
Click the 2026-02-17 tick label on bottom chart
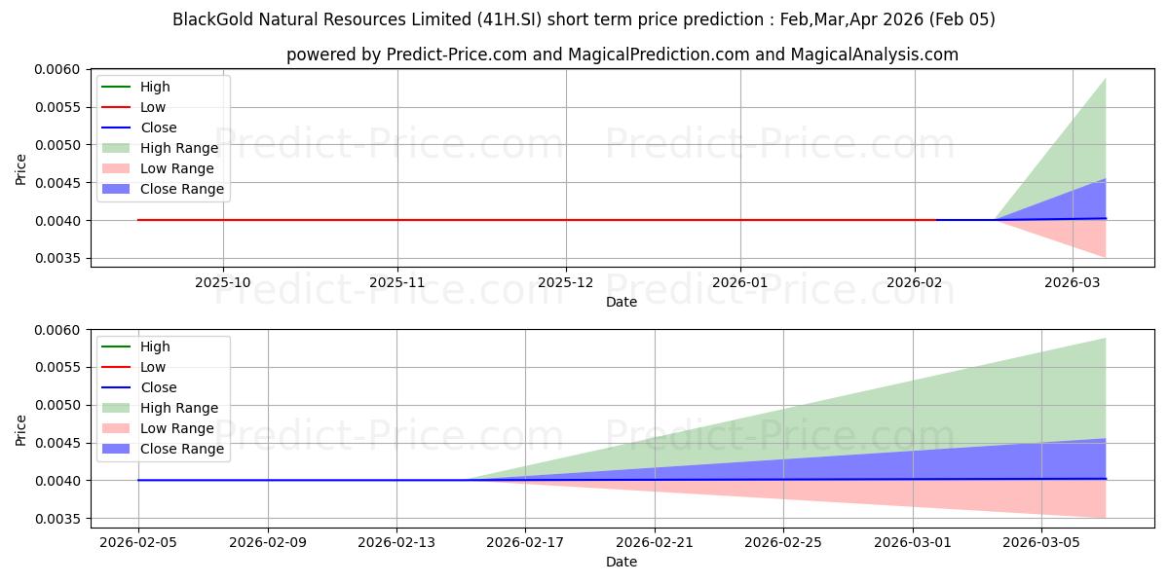click(x=525, y=542)
